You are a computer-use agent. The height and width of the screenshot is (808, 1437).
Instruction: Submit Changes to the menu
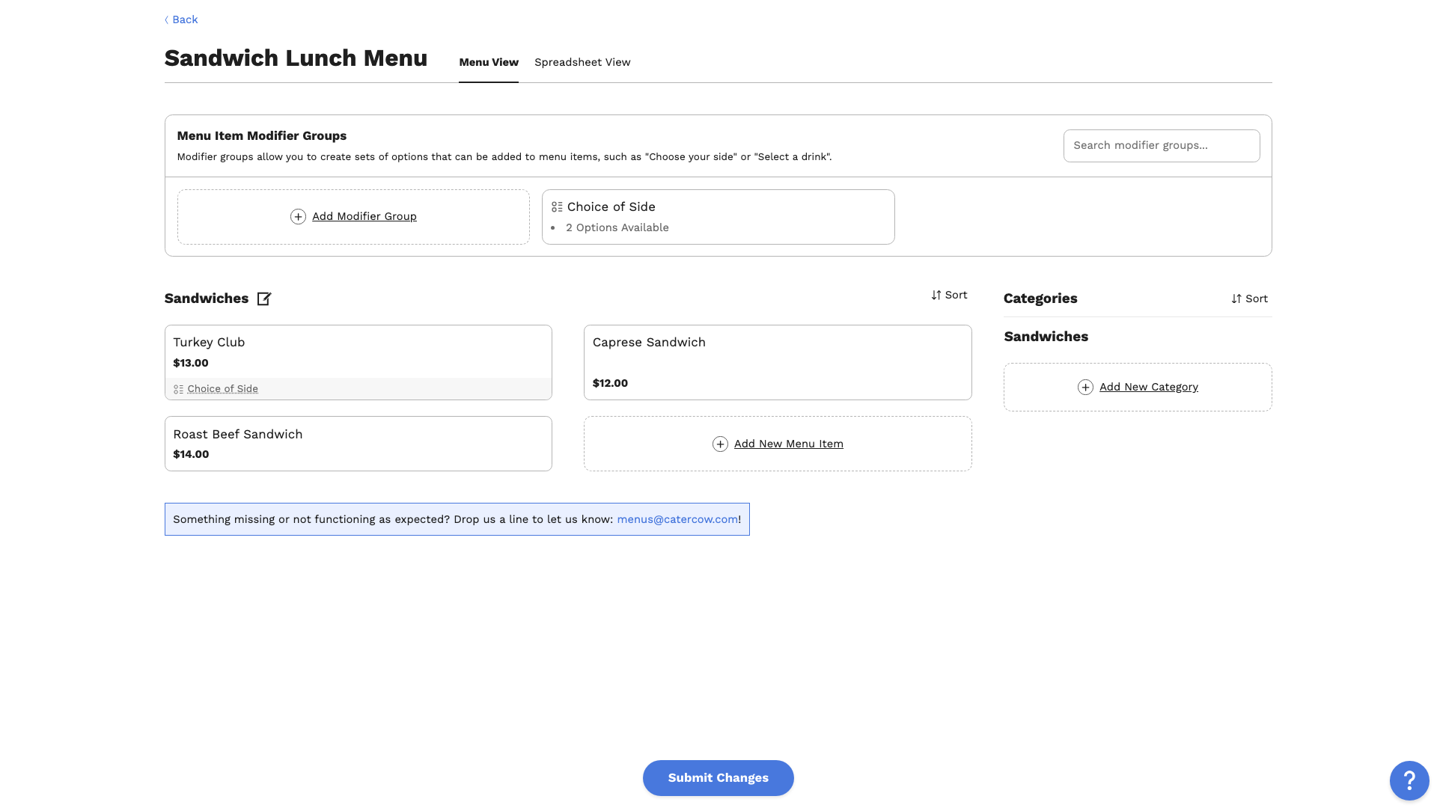[x=718, y=778]
